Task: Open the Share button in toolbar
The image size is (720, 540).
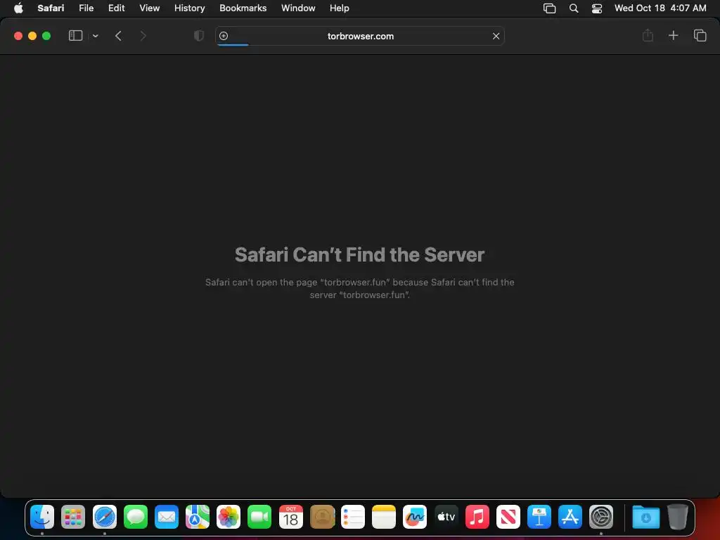Action: tap(648, 35)
